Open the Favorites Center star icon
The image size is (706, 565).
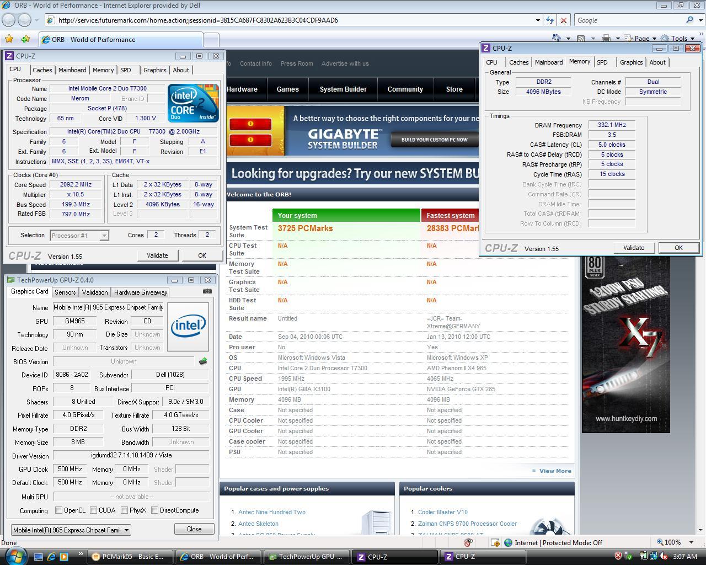pos(9,39)
